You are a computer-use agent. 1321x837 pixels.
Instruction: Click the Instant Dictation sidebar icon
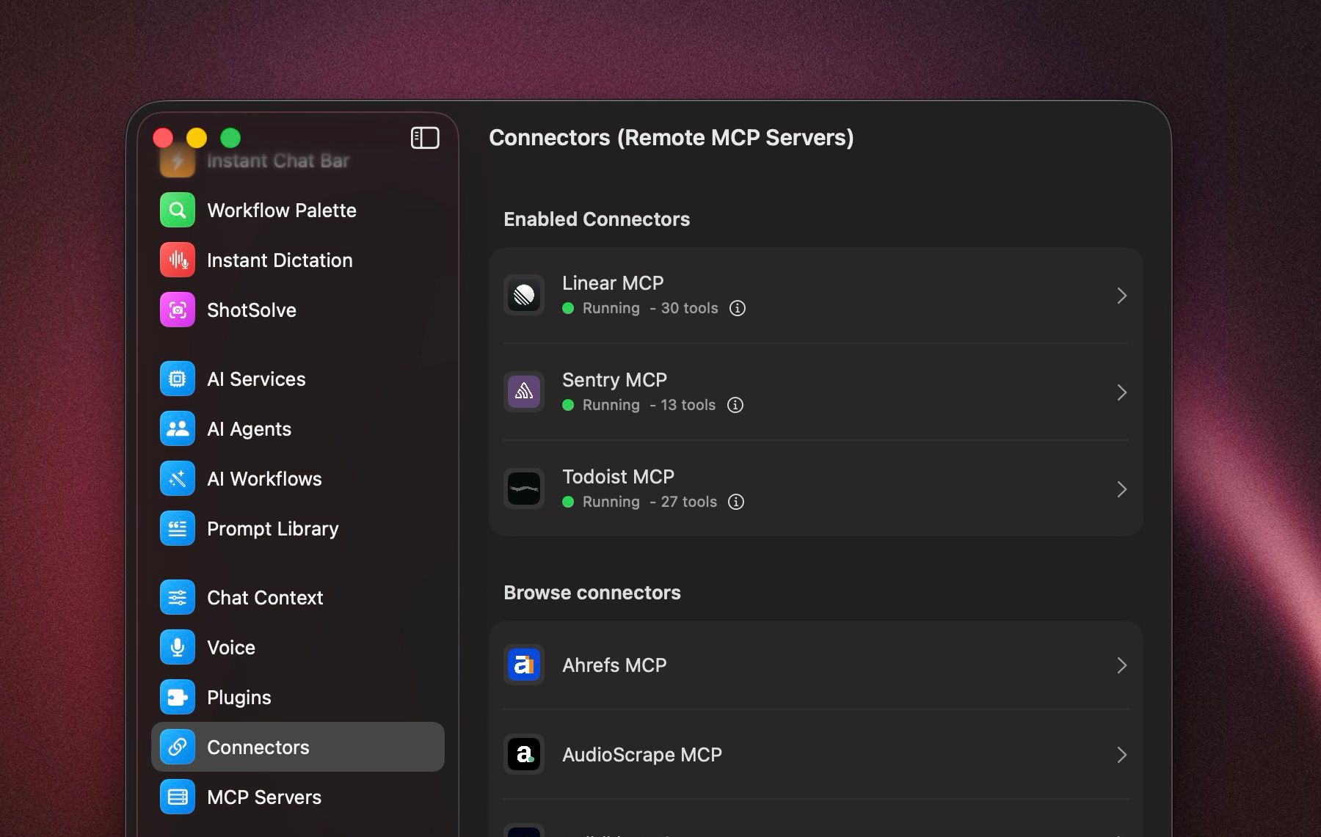pyautogui.click(x=178, y=260)
